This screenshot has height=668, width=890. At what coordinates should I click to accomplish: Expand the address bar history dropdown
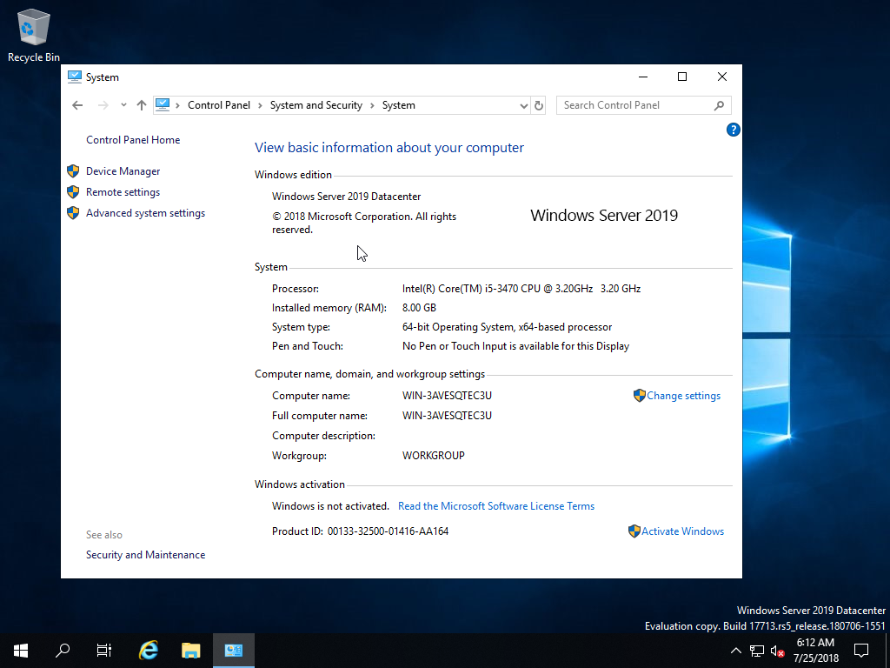click(x=523, y=105)
